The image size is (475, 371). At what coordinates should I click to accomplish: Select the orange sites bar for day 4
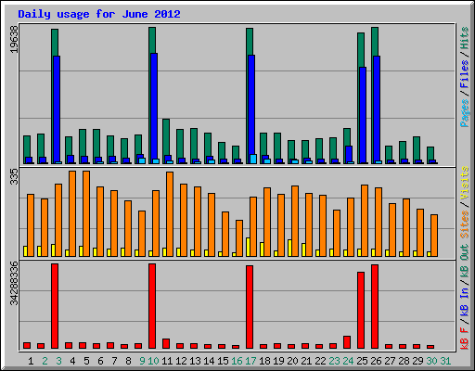pyautogui.click(x=72, y=213)
